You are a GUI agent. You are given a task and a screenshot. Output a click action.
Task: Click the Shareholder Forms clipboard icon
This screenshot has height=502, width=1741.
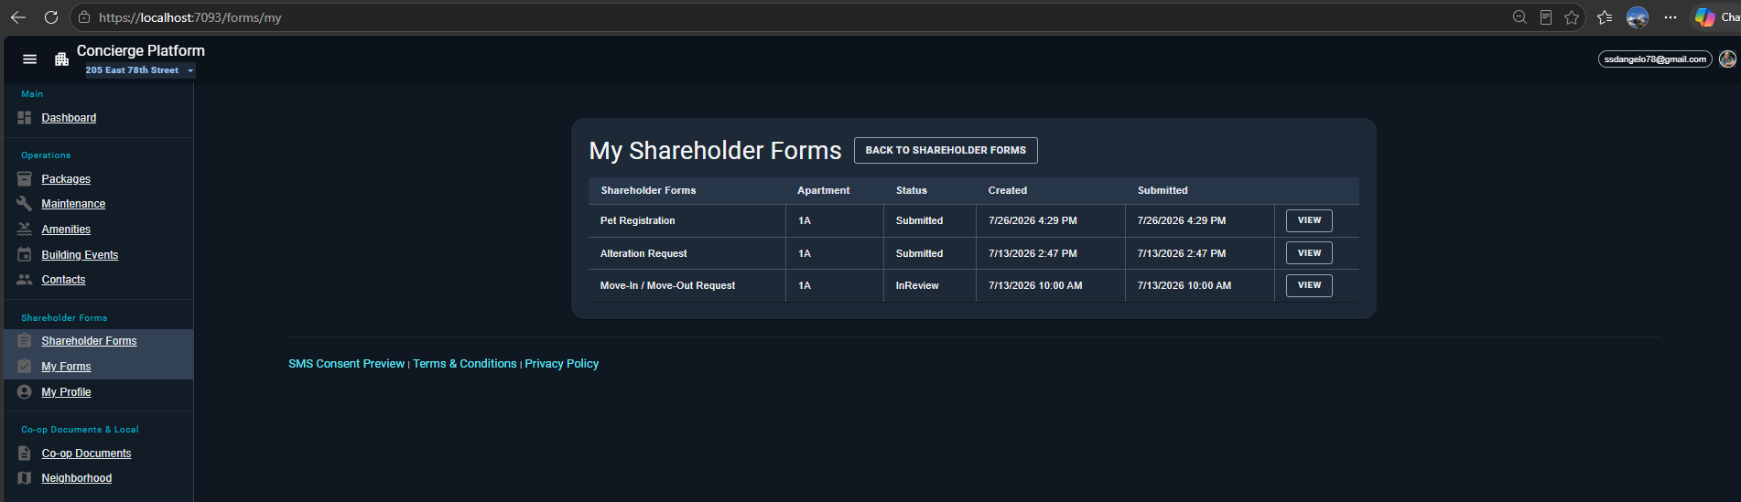[25, 341]
